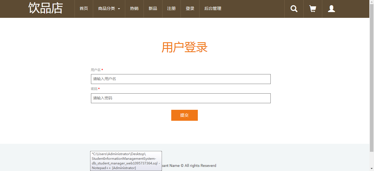Go to 首页 in navigation bar
Screen dimensions: 374x171
tap(84, 9)
